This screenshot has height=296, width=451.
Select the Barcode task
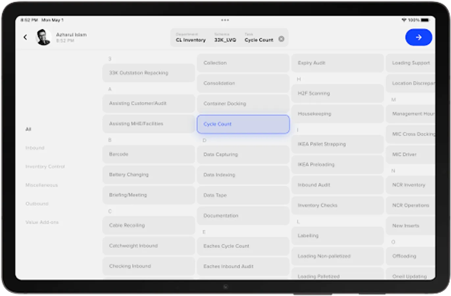149,154
